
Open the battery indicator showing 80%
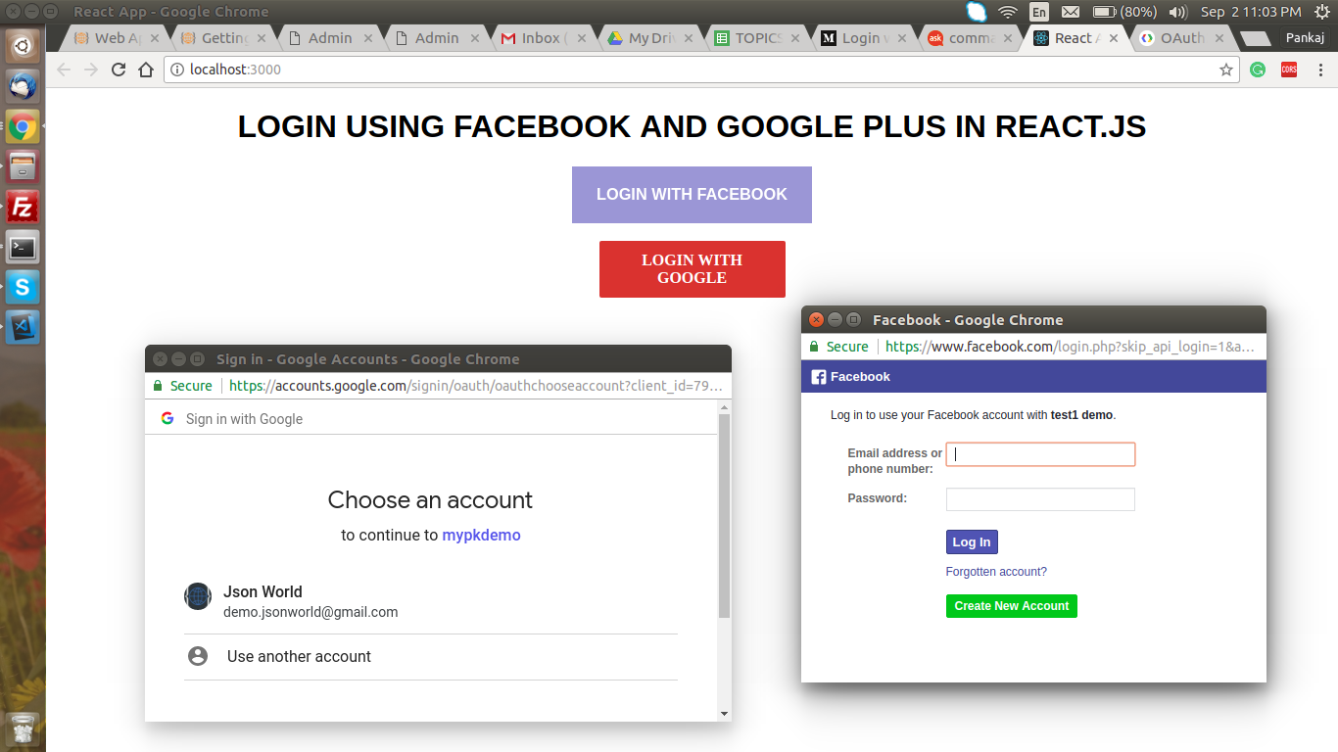[x=1124, y=12]
